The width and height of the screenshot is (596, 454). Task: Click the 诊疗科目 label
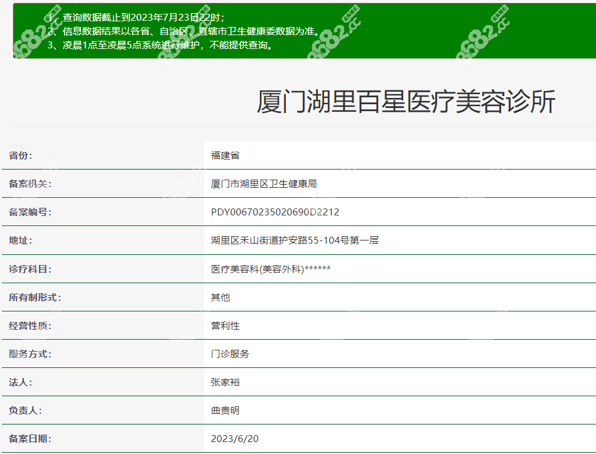pos(30,269)
